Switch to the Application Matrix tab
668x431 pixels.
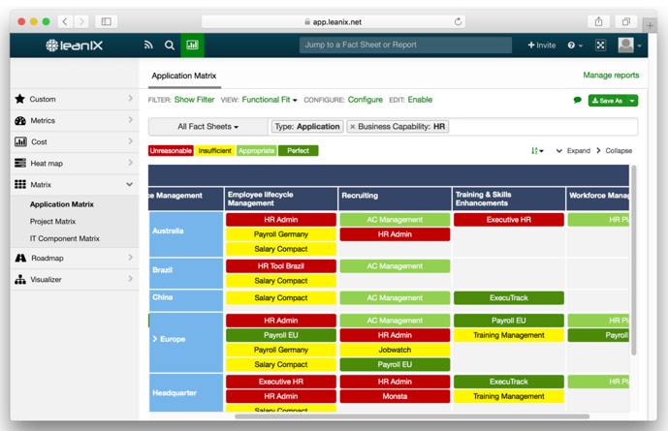point(184,76)
